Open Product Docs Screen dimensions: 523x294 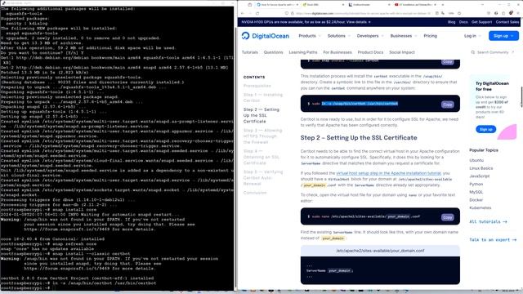point(370,52)
